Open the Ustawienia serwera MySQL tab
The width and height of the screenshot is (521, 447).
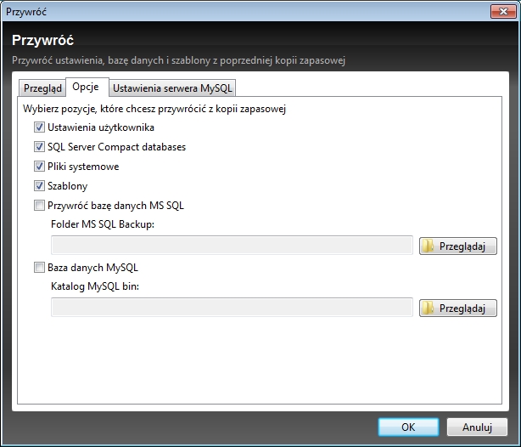coord(171,88)
